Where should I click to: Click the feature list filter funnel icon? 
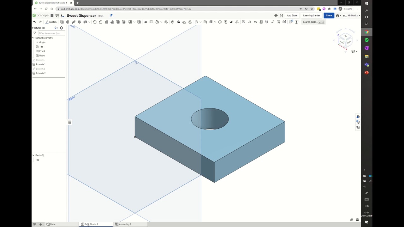[x=35, y=33]
